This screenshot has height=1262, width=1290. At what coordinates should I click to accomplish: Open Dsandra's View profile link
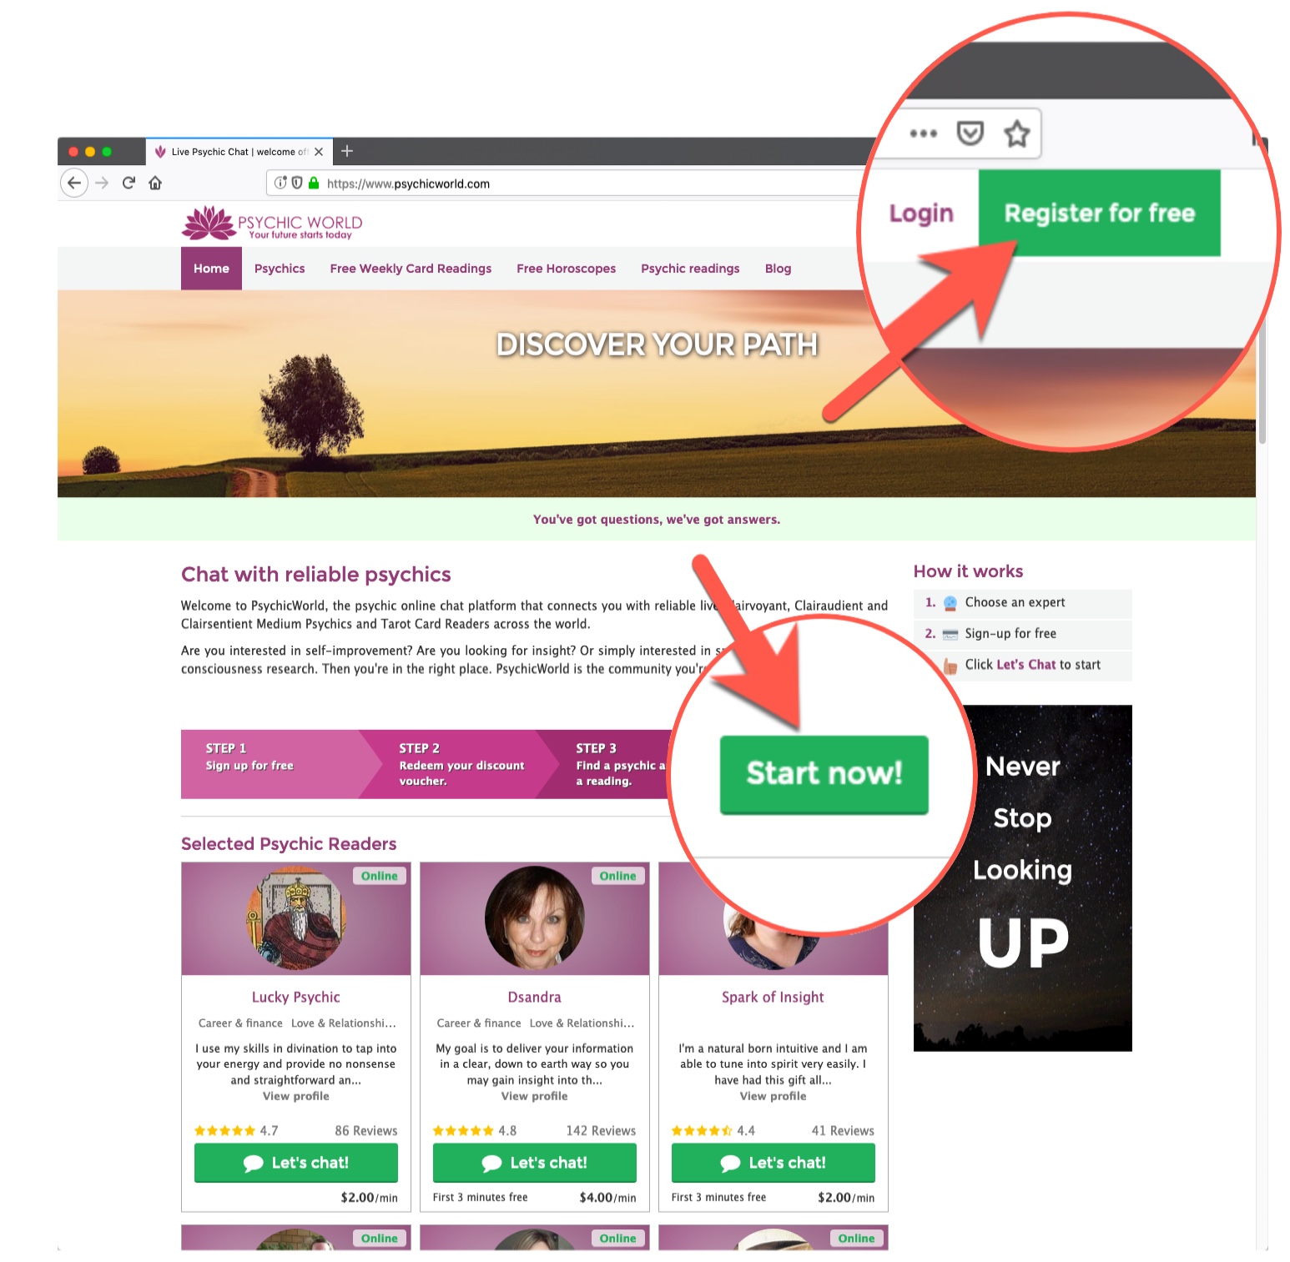(534, 1096)
